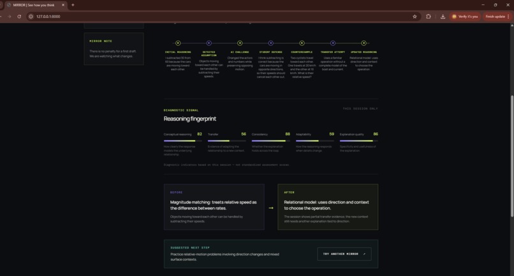Reload the page with the refresh icon
The width and height of the screenshot is (514, 276).
point(19,17)
